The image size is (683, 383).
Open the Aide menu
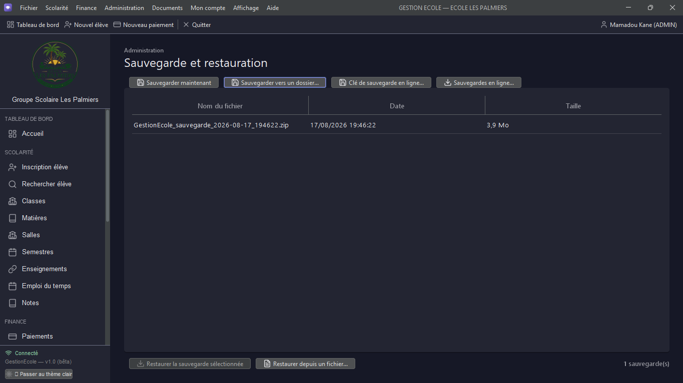pyautogui.click(x=273, y=8)
